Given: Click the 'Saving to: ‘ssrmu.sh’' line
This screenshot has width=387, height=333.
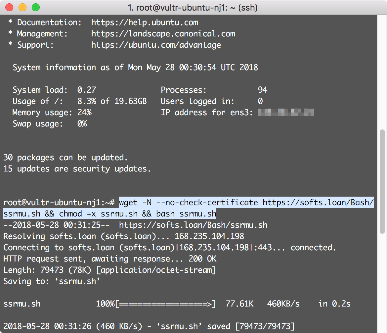Looking at the screenshot, I should pyautogui.click(x=52, y=281).
